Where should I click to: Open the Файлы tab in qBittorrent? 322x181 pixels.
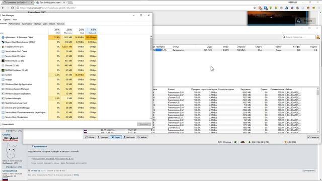142,137
